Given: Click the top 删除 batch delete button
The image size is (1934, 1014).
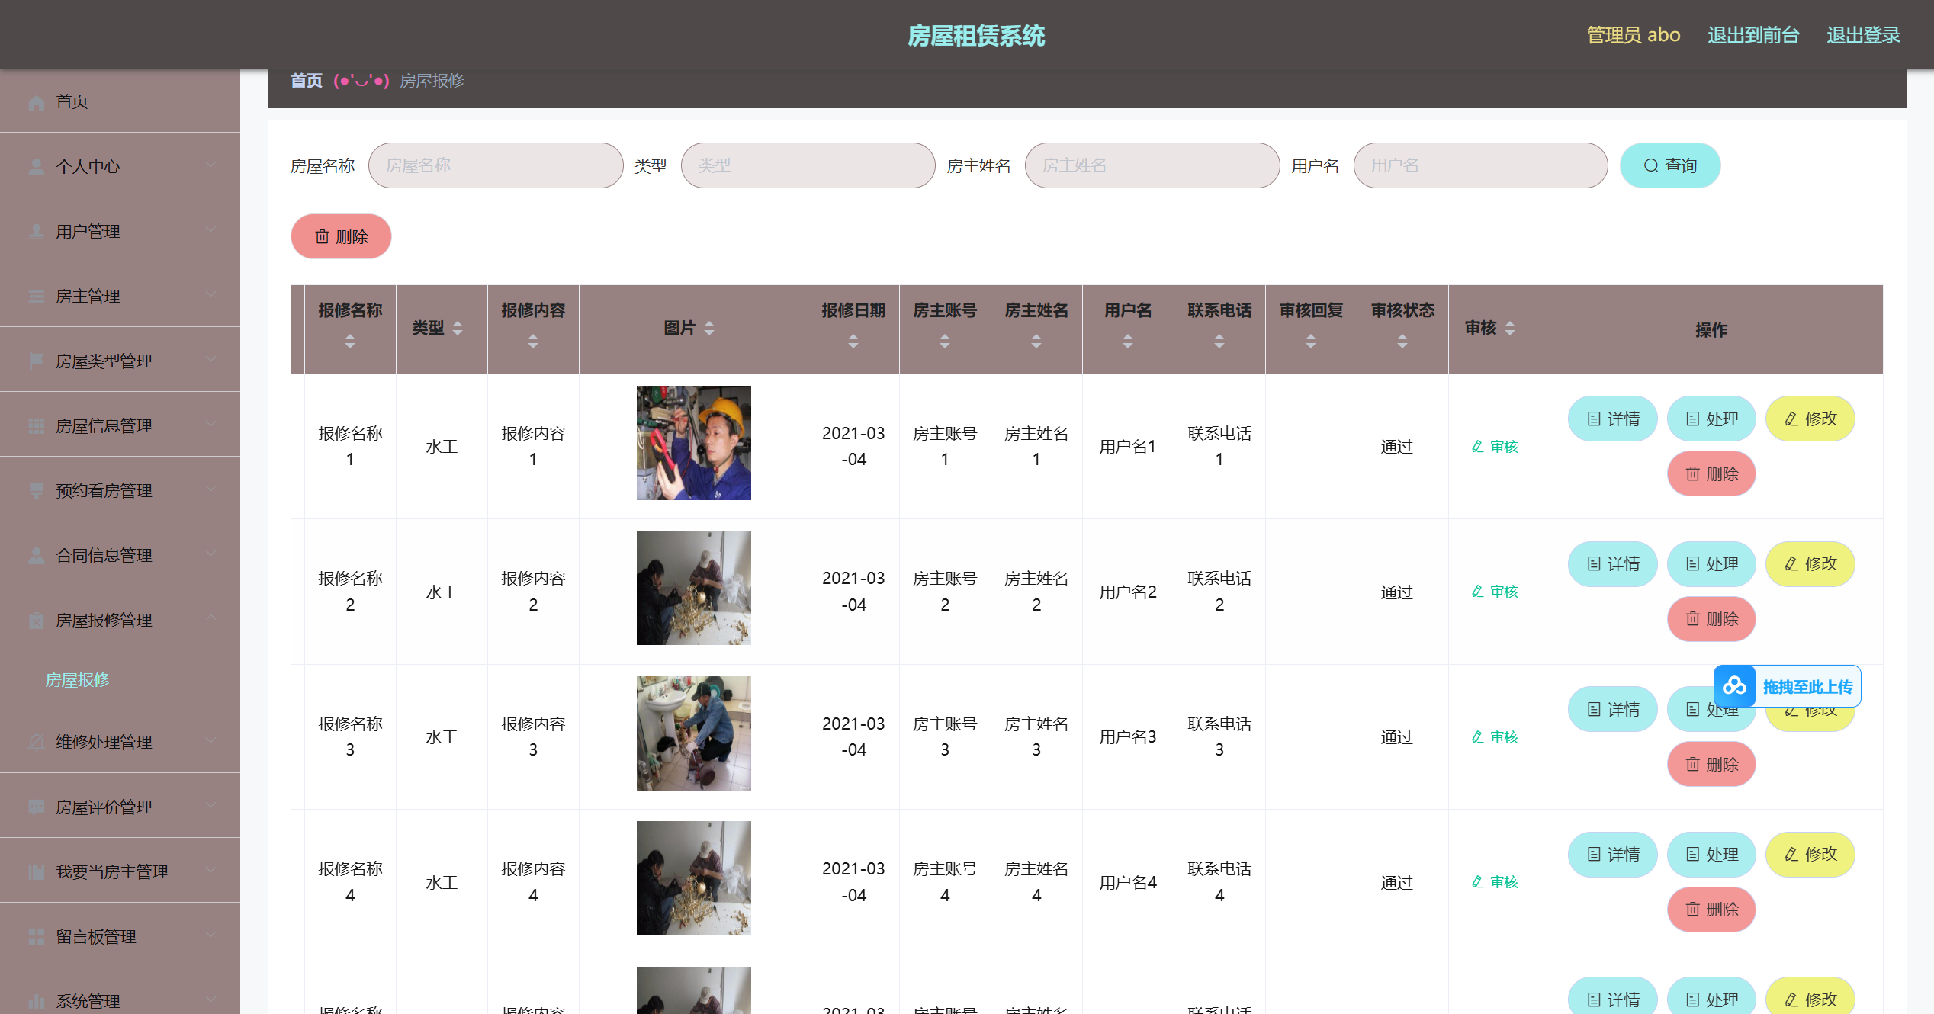Looking at the screenshot, I should pyautogui.click(x=341, y=236).
